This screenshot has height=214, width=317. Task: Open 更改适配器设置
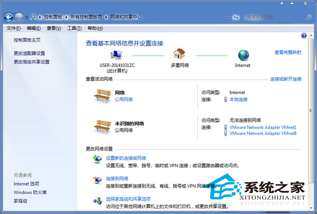click(29, 53)
